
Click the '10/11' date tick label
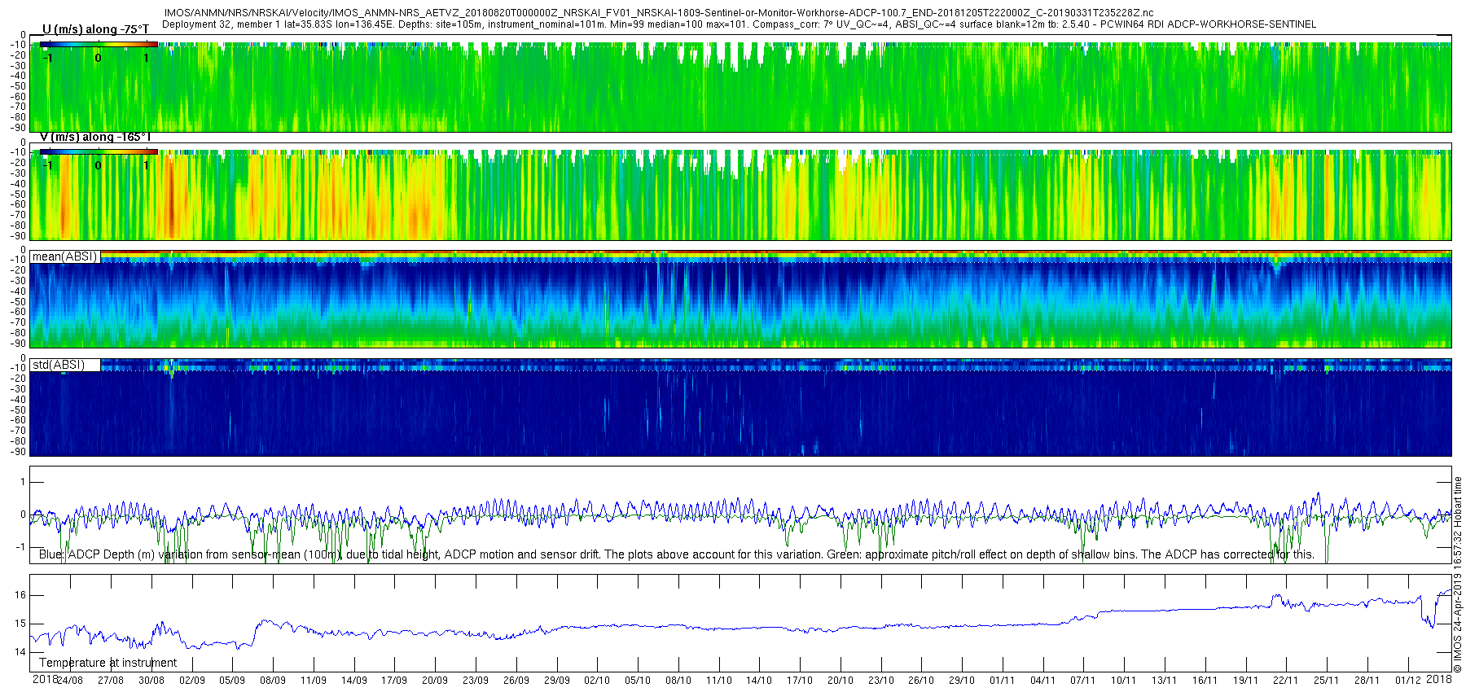point(1124,681)
